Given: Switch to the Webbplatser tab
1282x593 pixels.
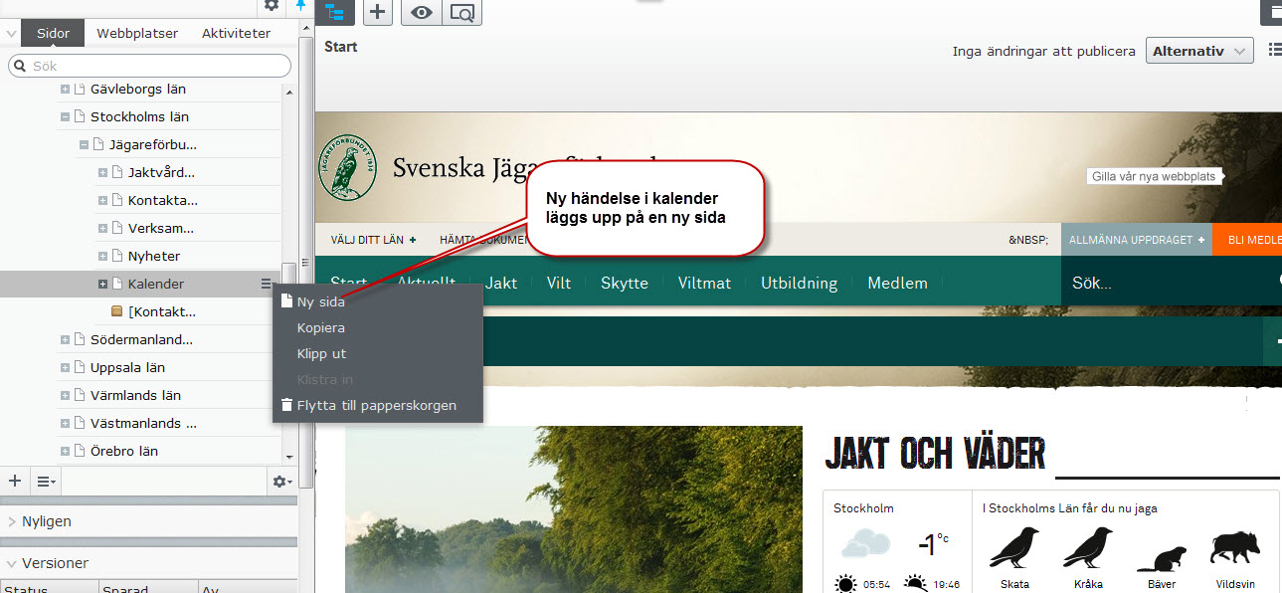Looking at the screenshot, I should click(x=137, y=33).
